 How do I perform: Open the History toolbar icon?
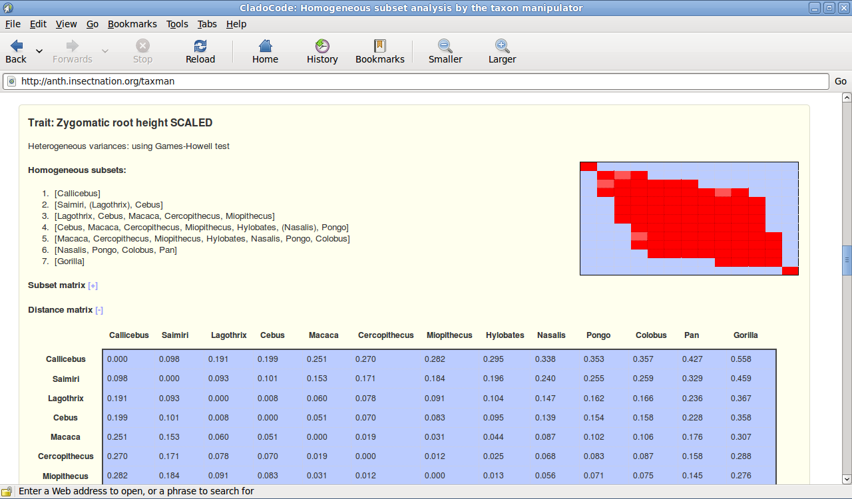tap(322, 46)
